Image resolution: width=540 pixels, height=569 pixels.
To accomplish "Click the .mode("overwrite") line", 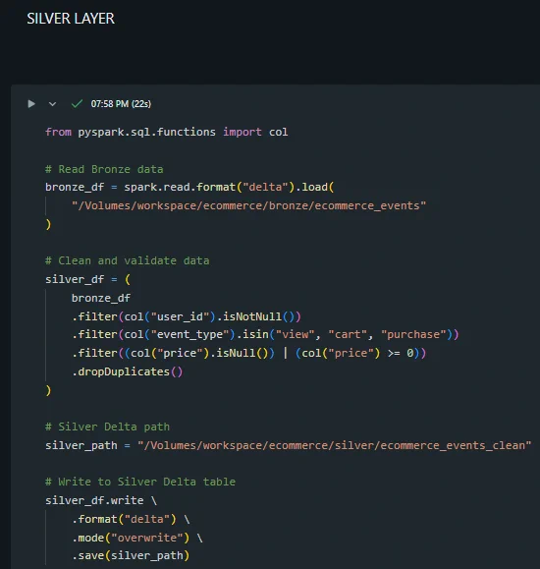I will point(137,538).
